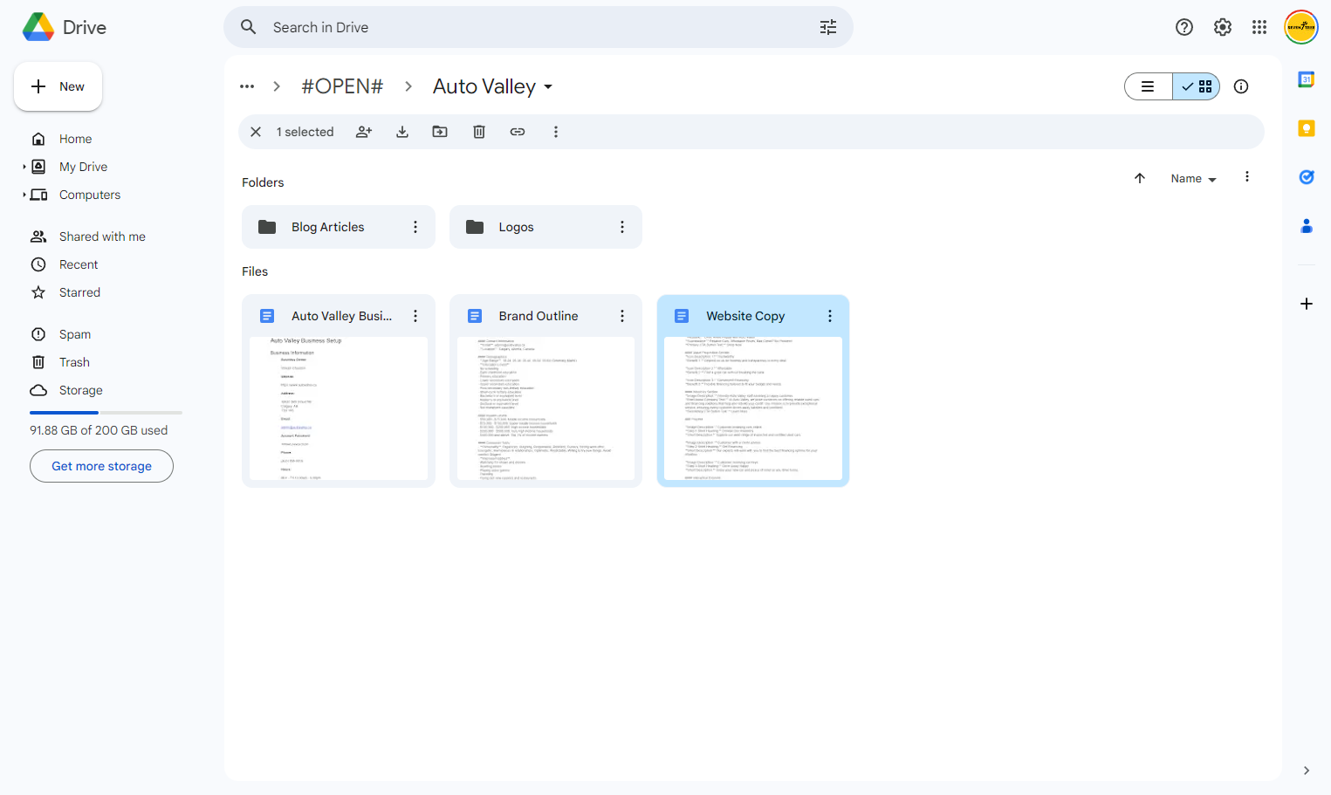
Task: Switch to list layout
Action: click(x=1149, y=86)
